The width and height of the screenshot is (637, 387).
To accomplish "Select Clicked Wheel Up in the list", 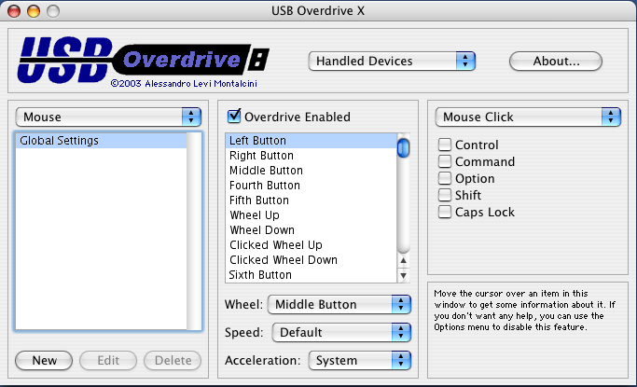I will point(311,245).
